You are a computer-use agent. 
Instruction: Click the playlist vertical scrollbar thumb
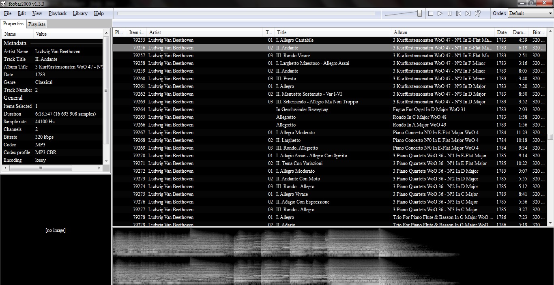550,137
